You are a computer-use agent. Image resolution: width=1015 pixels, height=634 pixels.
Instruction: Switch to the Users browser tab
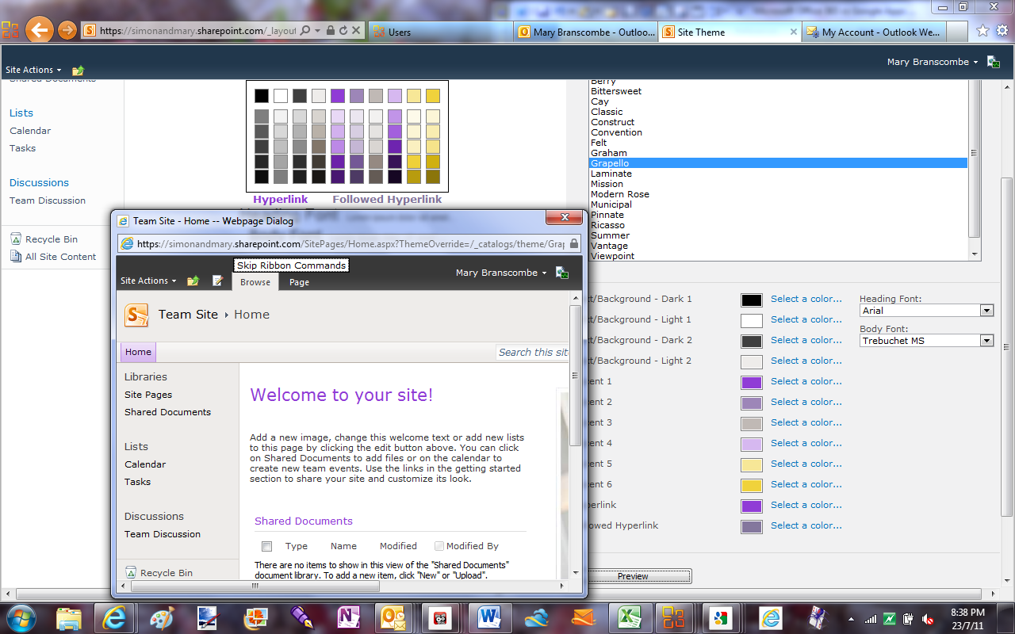tap(441, 32)
